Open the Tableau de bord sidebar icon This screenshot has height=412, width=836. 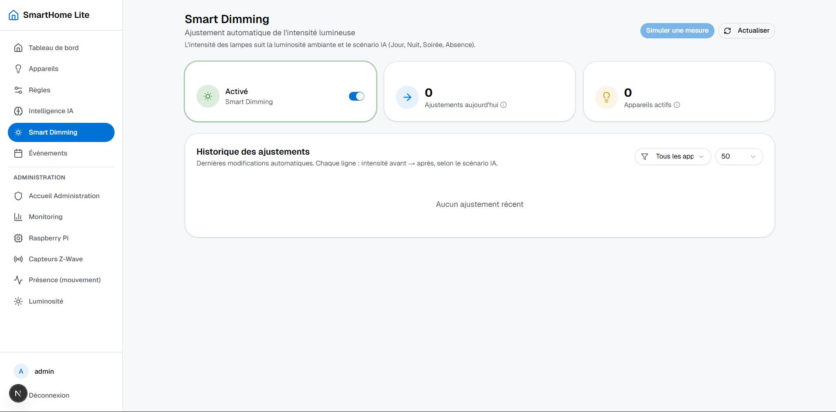point(18,47)
